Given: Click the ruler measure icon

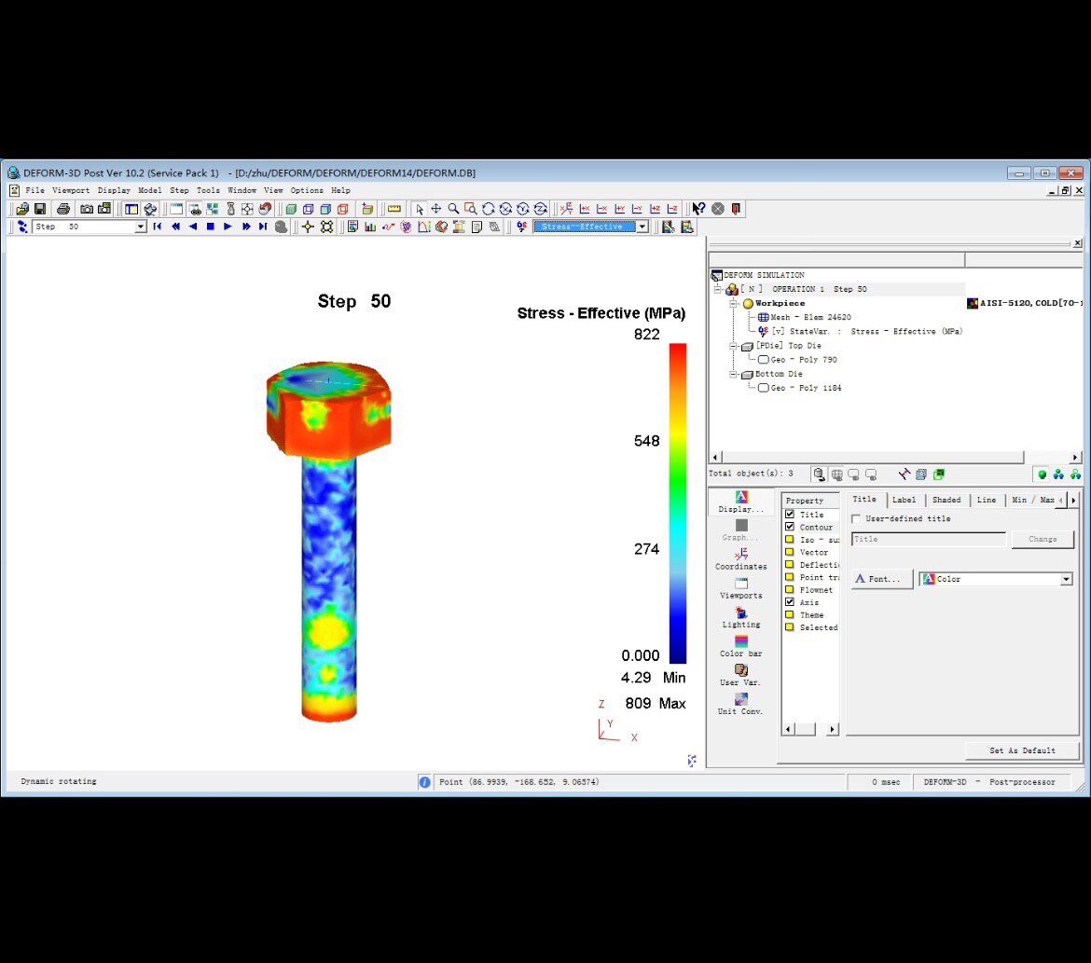Looking at the screenshot, I should (394, 209).
